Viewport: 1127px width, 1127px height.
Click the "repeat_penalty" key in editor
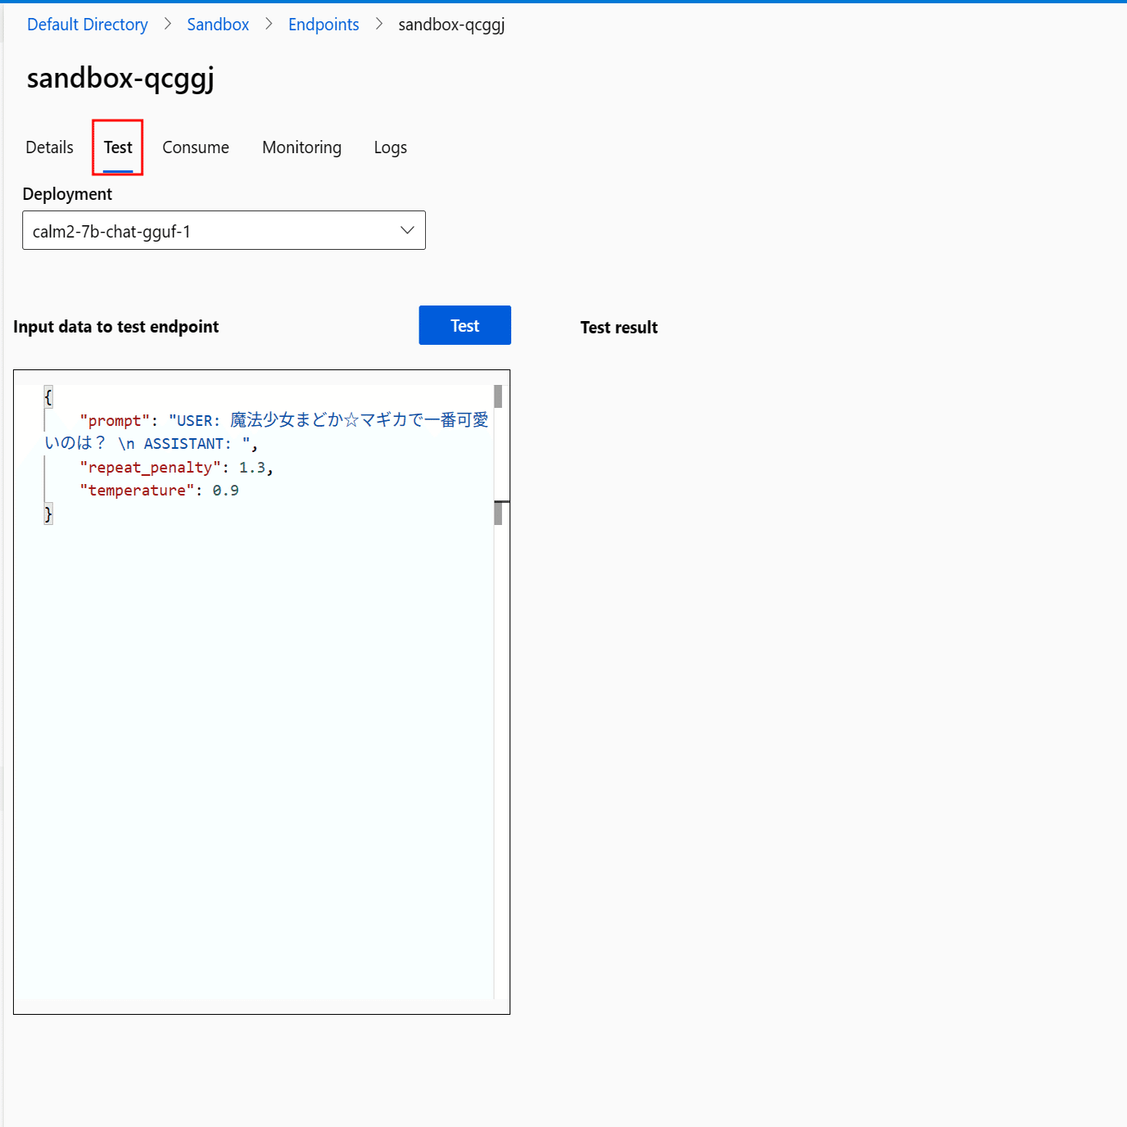[x=150, y=468]
